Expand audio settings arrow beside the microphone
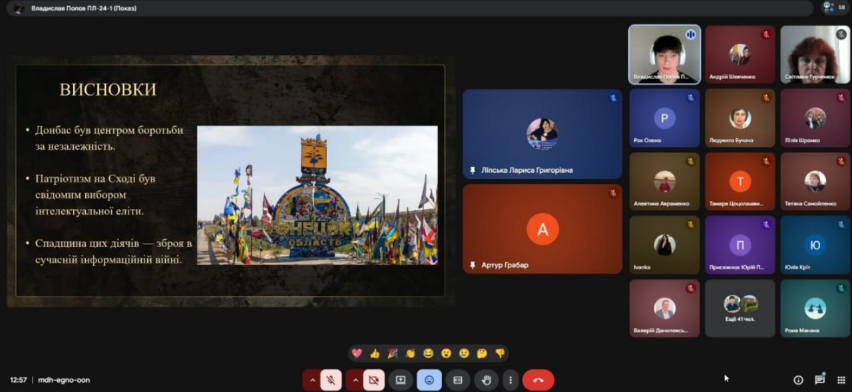The height and width of the screenshot is (392, 852). (x=312, y=380)
